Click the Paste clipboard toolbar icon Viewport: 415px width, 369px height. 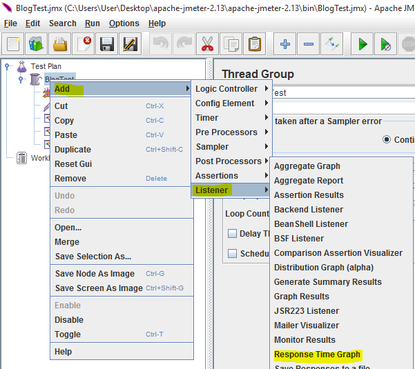(x=255, y=44)
